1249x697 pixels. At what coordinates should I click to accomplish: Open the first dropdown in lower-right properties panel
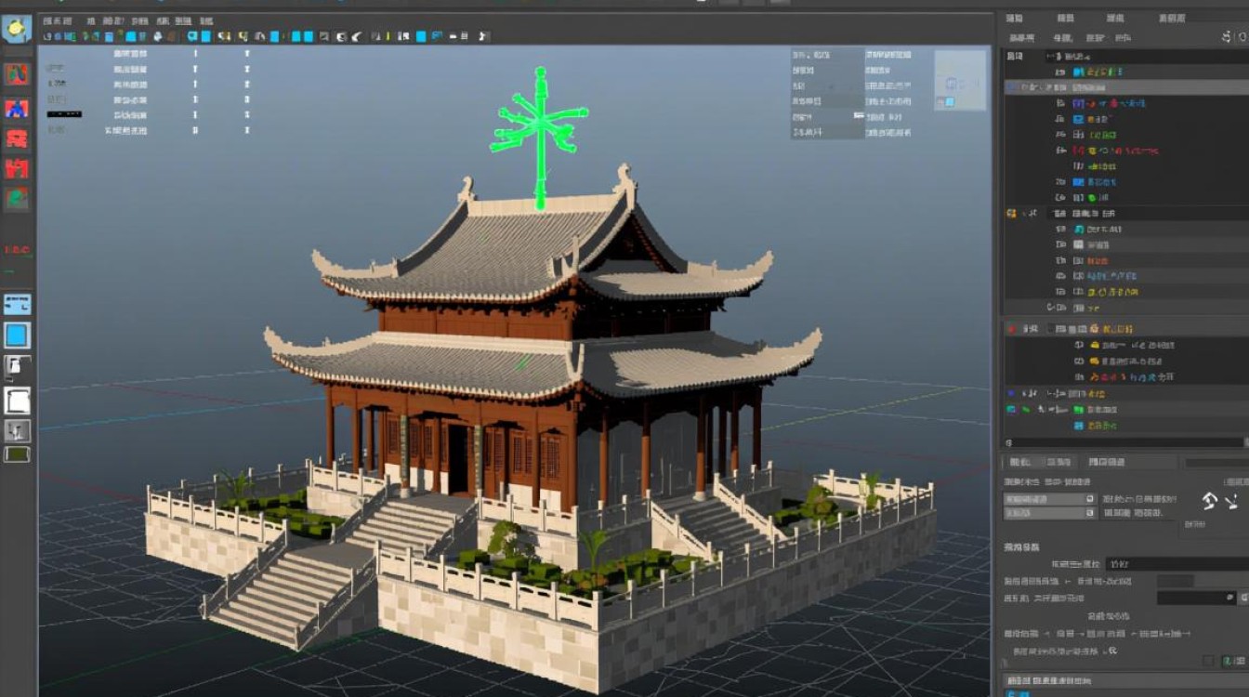(x=1050, y=499)
